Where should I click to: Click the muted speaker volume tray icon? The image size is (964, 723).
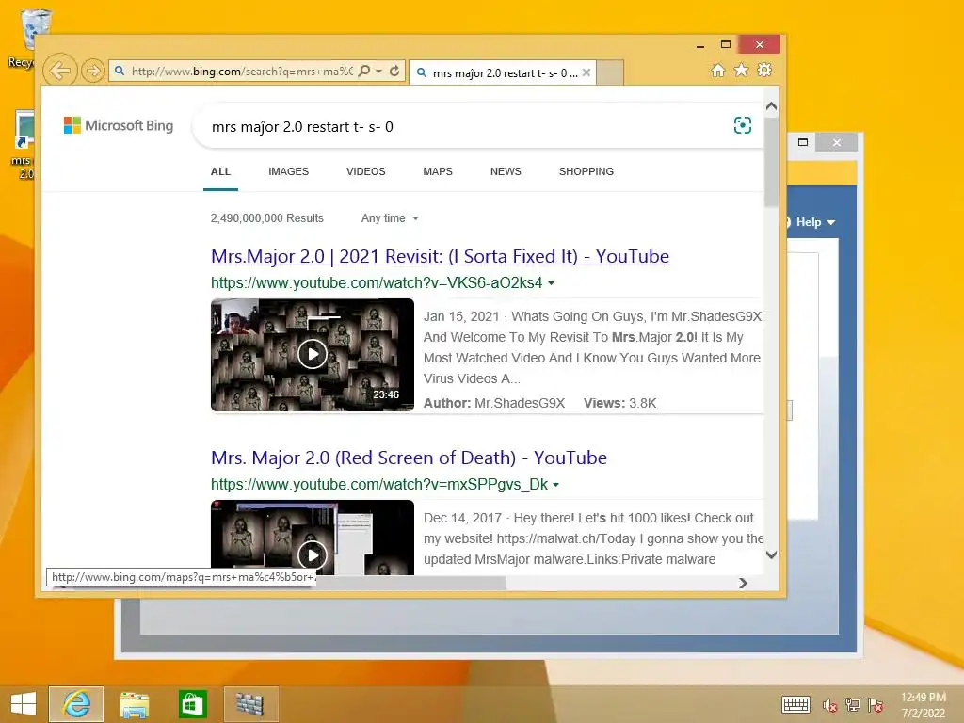(829, 705)
